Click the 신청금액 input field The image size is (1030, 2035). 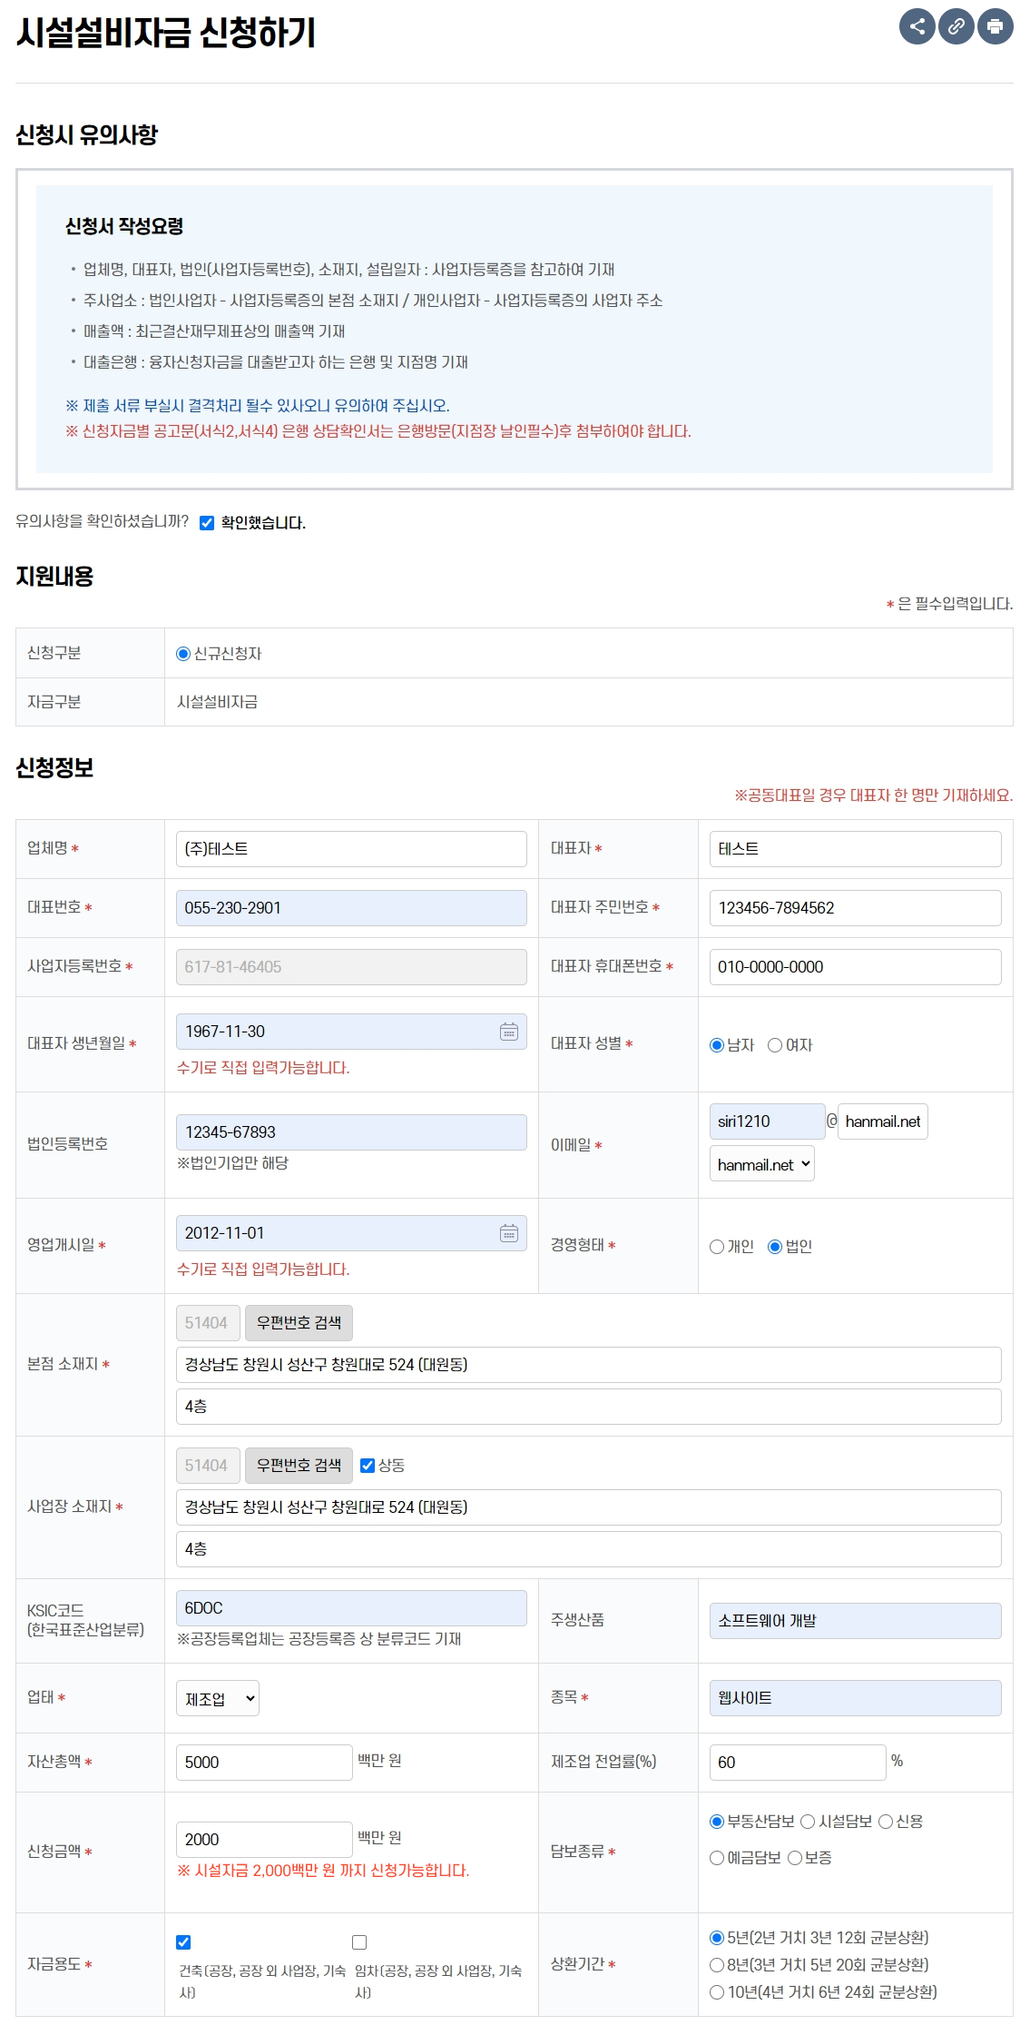pyautogui.click(x=264, y=1840)
